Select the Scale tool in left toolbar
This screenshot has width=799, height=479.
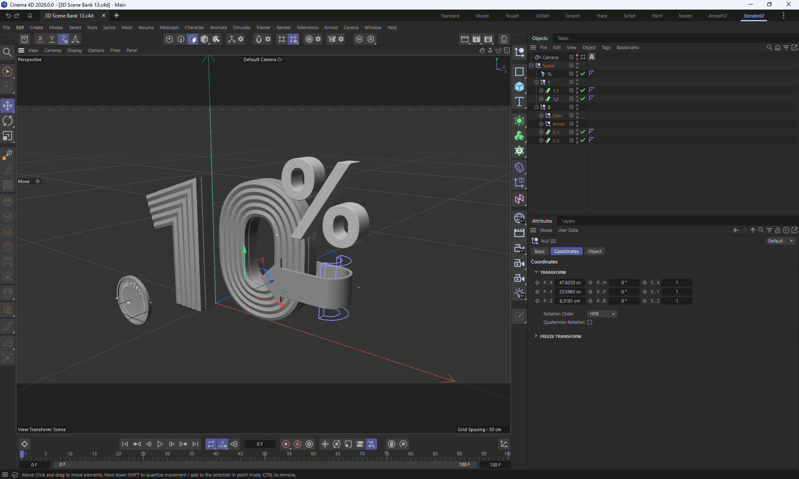pyautogui.click(x=7, y=136)
